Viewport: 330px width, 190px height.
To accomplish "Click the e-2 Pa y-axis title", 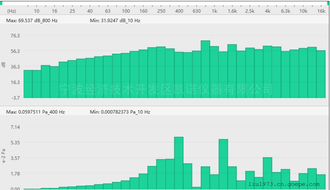I will tap(4, 155).
